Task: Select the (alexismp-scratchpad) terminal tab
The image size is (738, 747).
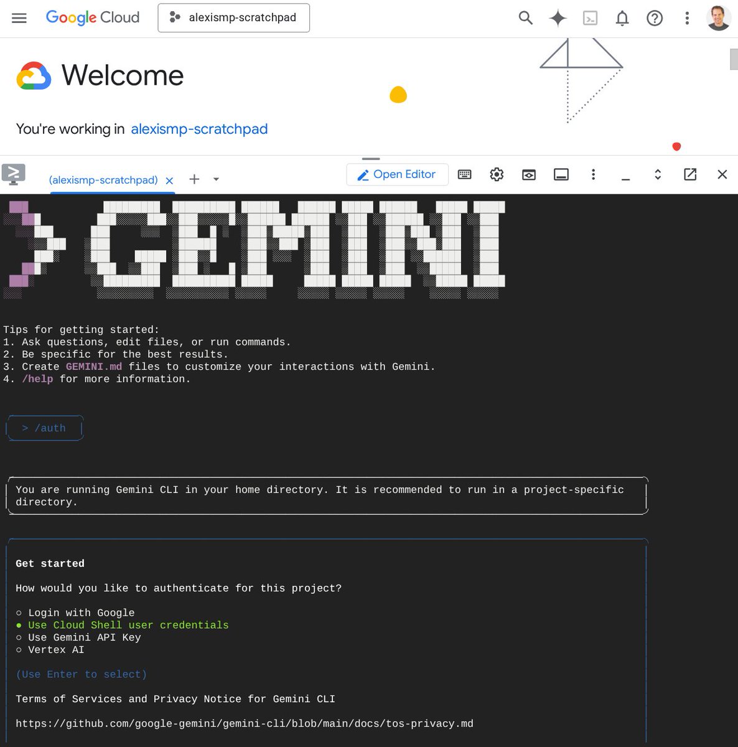Action: tap(103, 180)
